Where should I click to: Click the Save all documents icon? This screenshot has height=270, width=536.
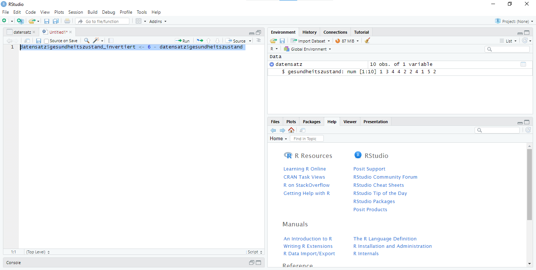click(56, 21)
